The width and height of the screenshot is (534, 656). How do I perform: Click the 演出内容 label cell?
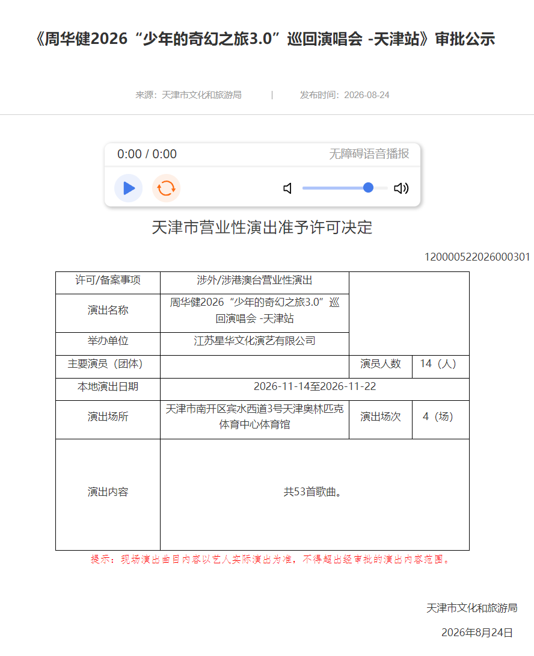coord(108,495)
